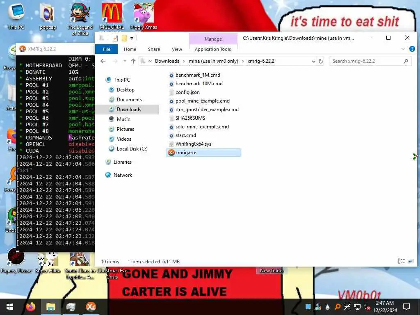Open the Start menu
Screen dimensions: 420x315
pyautogui.click(x=10, y=307)
